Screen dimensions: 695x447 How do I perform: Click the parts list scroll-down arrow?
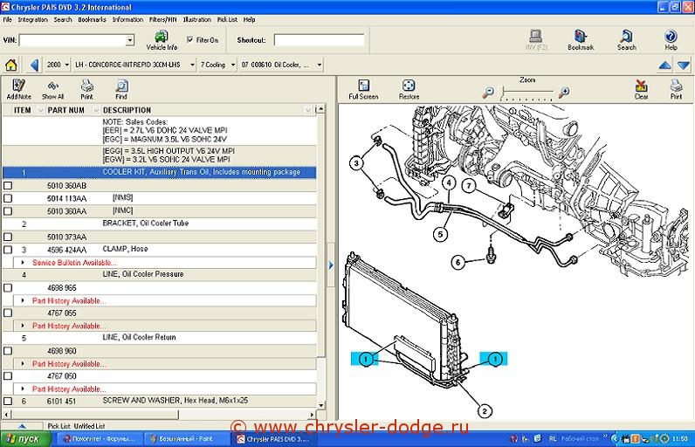point(321,405)
